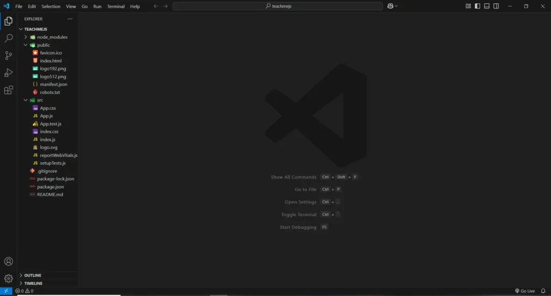Open the View menu
The height and width of the screenshot is (296, 551).
coord(70,6)
